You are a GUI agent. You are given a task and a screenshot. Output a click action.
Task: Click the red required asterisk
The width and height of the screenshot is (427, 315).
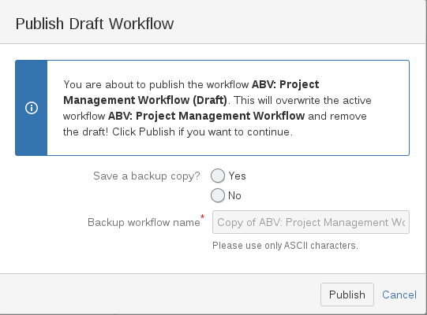(202, 217)
